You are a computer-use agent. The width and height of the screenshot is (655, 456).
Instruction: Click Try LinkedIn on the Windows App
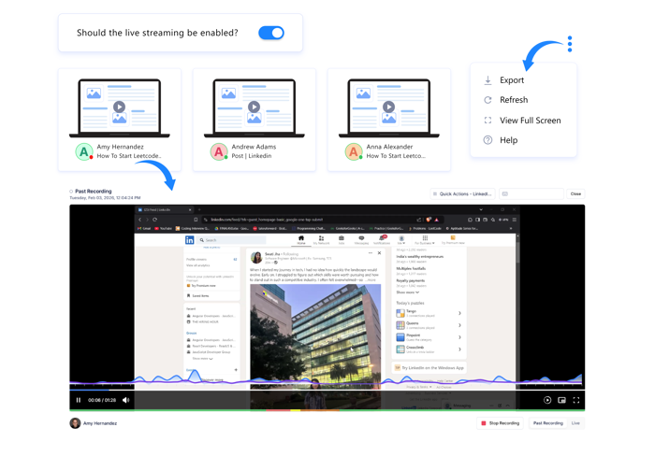click(x=429, y=367)
